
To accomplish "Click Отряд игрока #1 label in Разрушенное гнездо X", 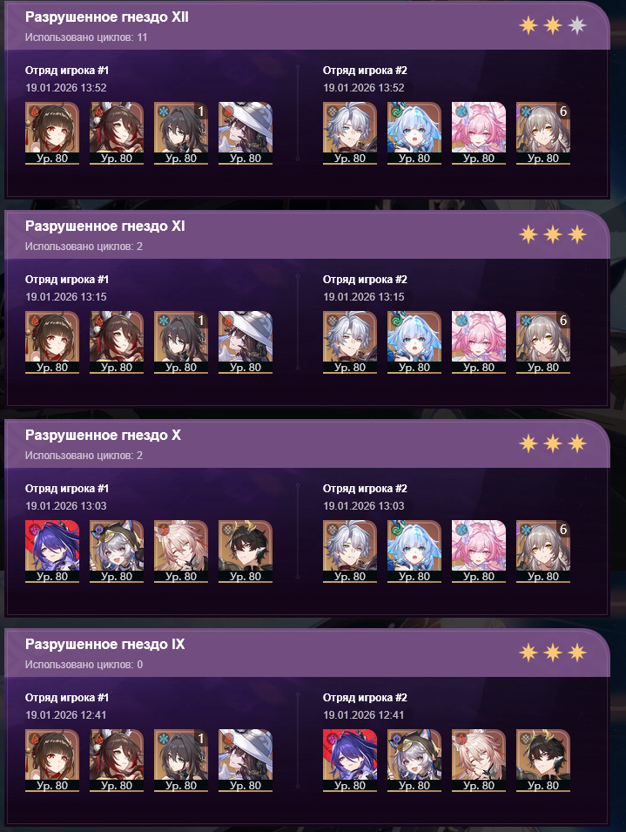I will [x=67, y=488].
